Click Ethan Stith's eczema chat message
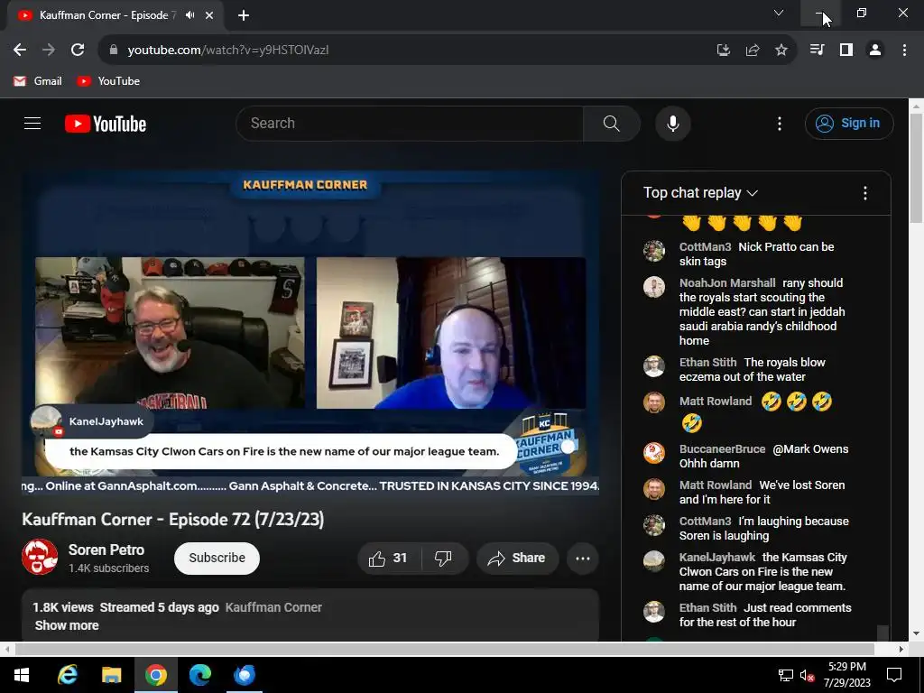 tap(753, 369)
